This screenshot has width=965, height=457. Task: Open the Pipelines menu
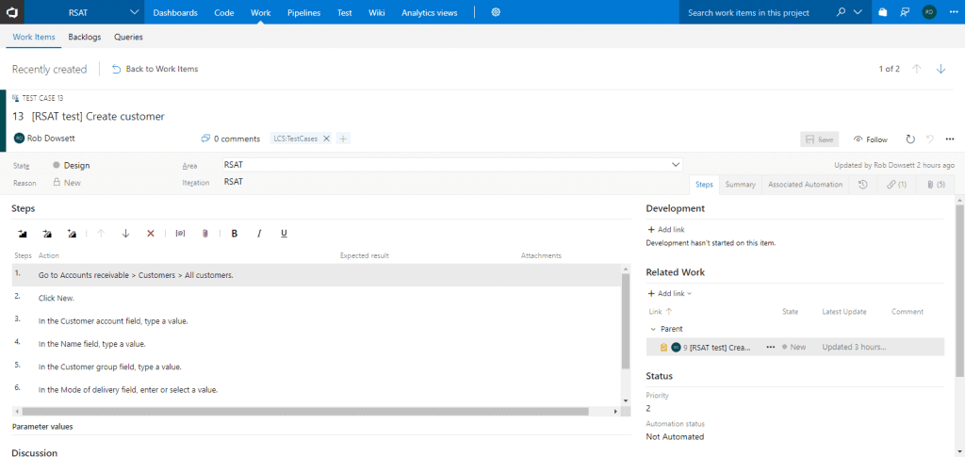(303, 12)
